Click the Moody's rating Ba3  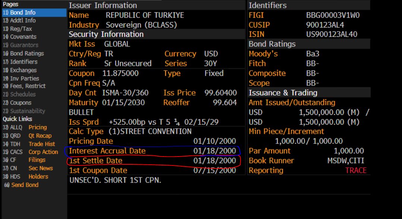pos(313,54)
